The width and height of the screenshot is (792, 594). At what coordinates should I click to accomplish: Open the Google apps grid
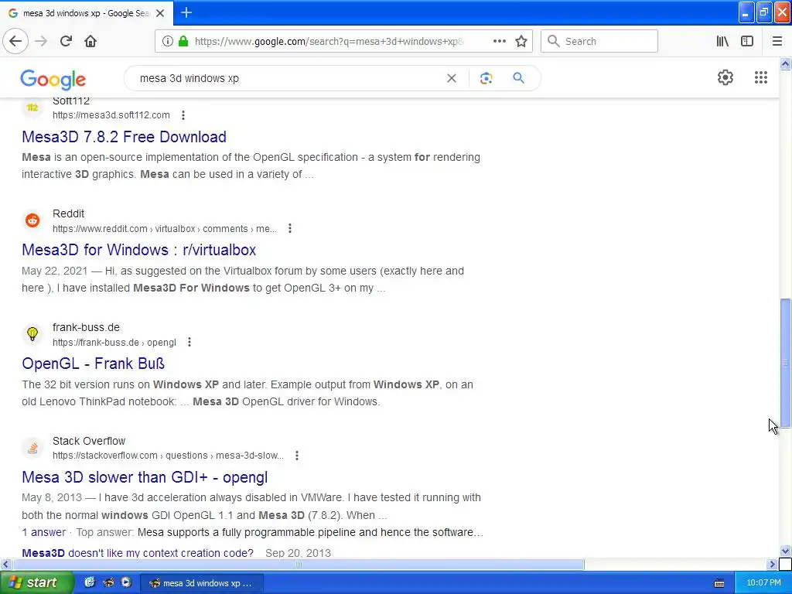(761, 77)
